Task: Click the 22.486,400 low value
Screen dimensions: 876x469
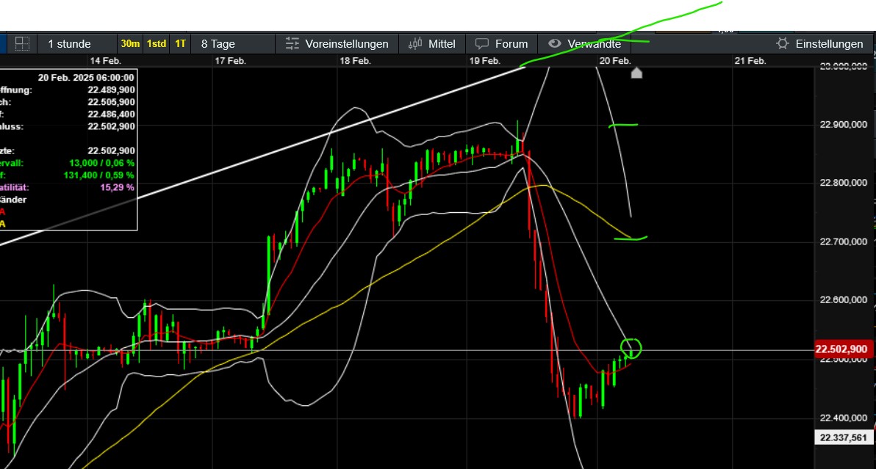Action: pos(111,114)
